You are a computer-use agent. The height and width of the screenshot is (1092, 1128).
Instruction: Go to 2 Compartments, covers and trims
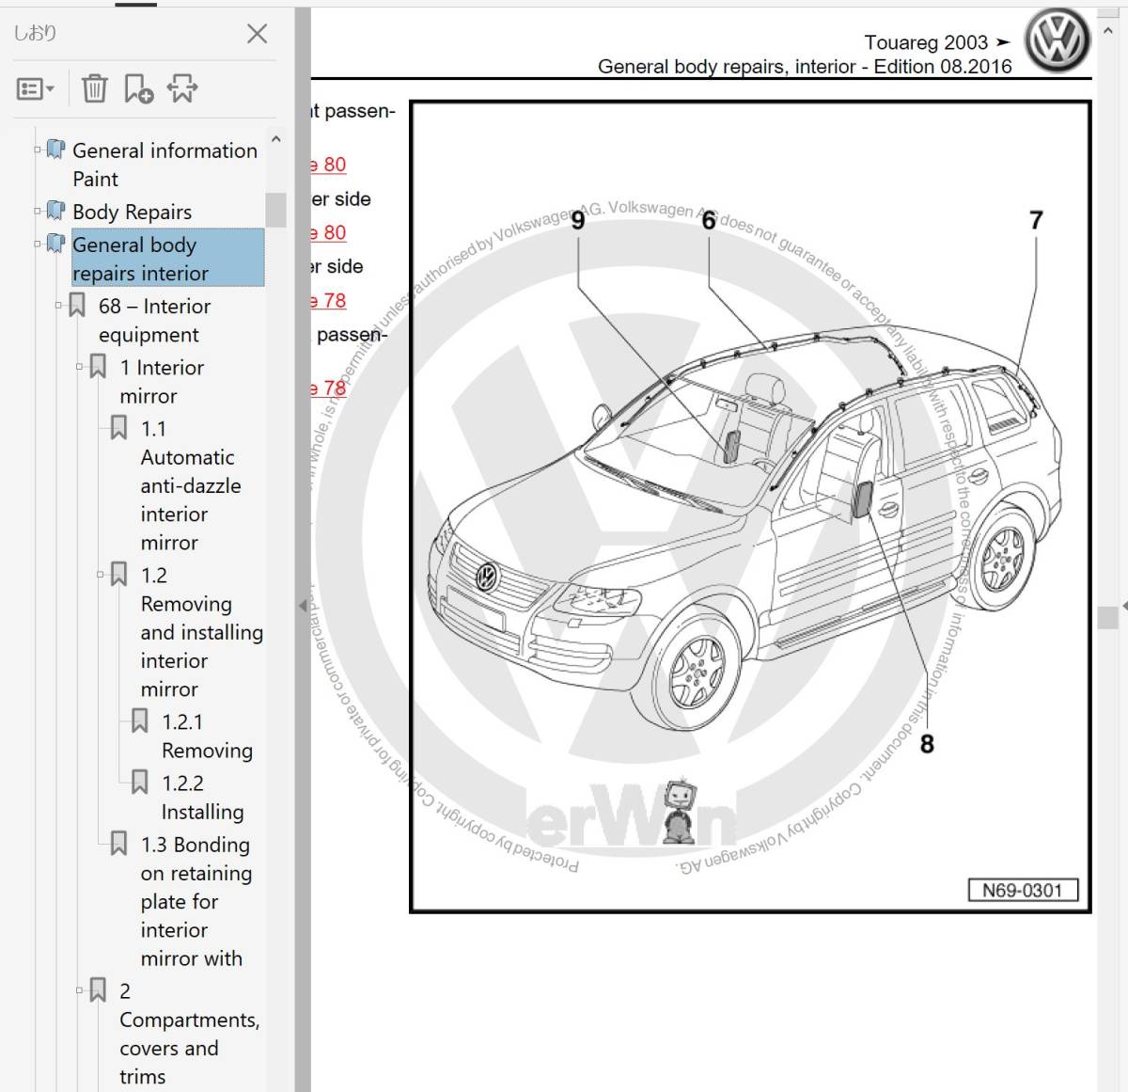(189, 1034)
